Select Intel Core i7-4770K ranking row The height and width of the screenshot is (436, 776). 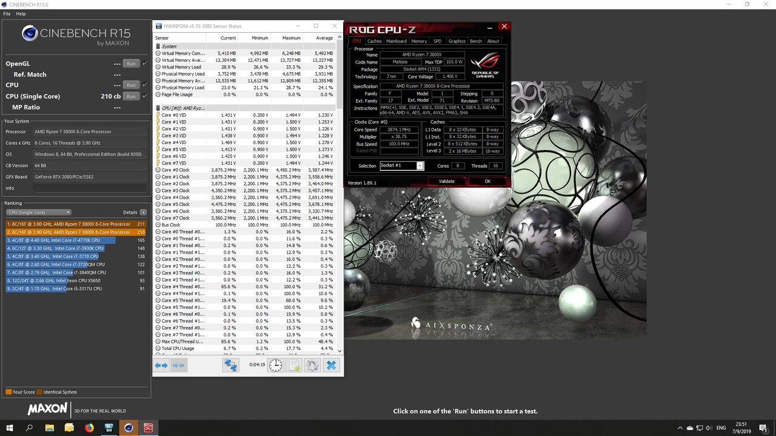point(76,240)
